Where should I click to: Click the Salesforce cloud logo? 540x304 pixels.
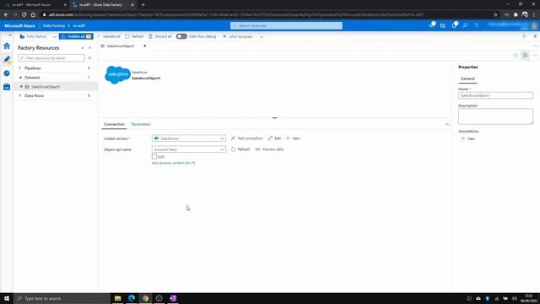point(117,74)
